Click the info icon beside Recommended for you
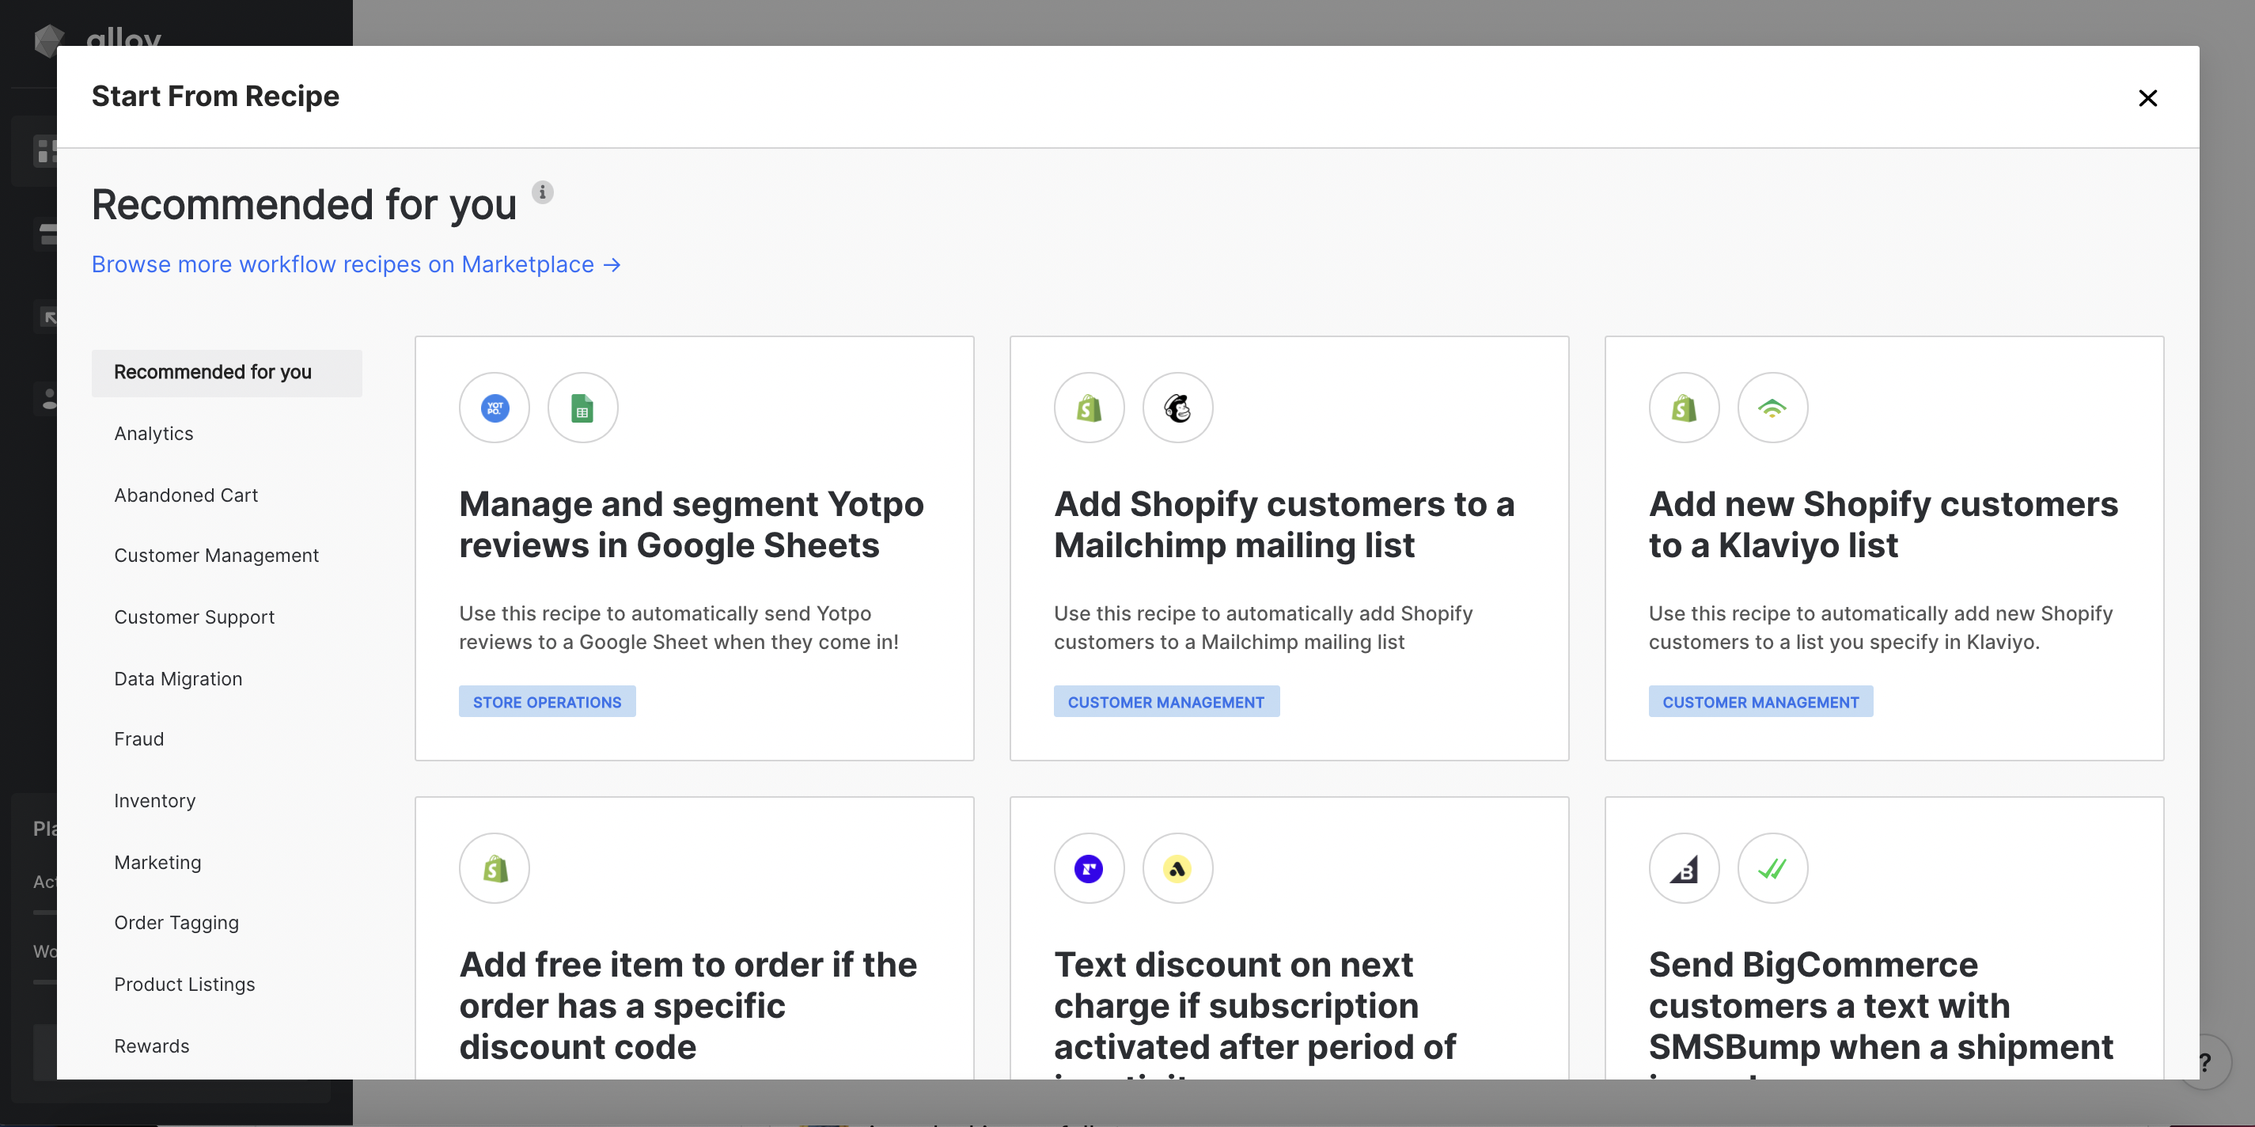This screenshot has width=2255, height=1127. tap(543, 192)
